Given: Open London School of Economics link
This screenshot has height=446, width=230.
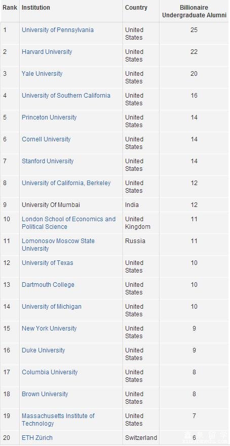Looking at the screenshot, I should coord(68,223).
